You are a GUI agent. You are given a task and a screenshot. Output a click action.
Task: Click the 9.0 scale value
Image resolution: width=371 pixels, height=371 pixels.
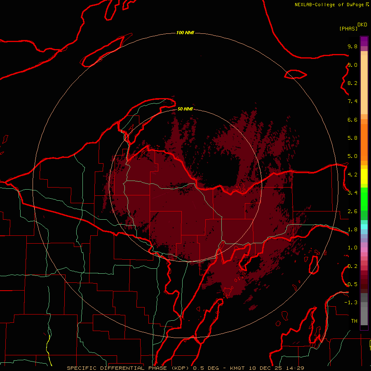click(352, 65)
